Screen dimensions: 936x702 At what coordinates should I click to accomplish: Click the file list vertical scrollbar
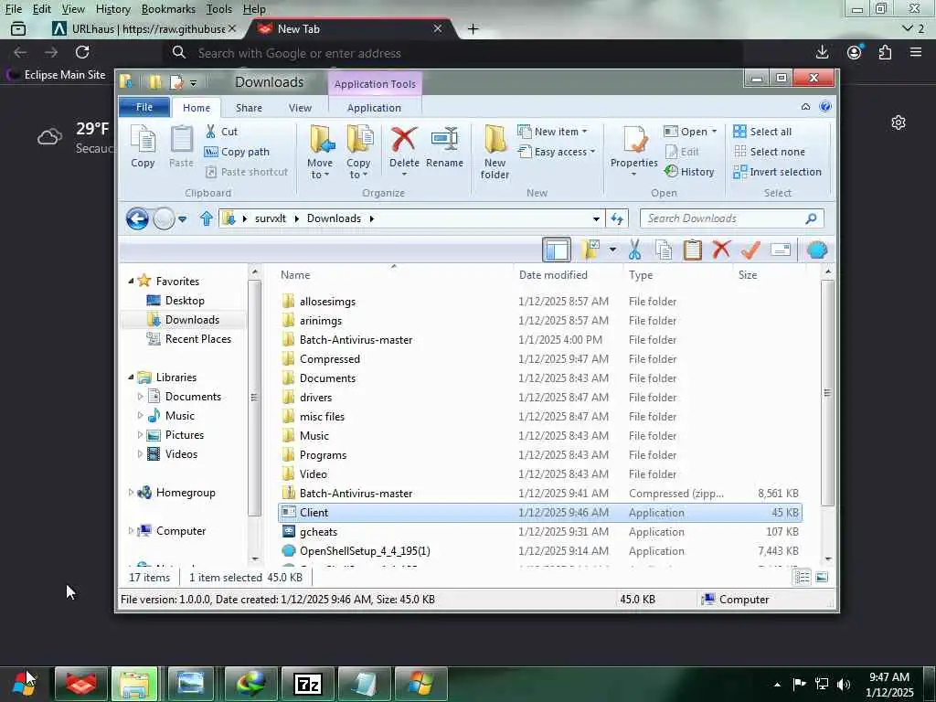pos(827,392)
